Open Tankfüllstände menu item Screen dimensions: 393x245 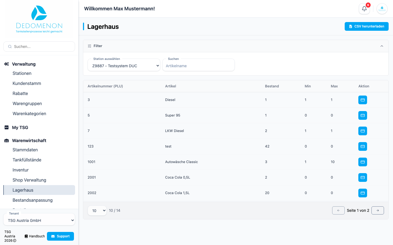[x=27, y=160]
